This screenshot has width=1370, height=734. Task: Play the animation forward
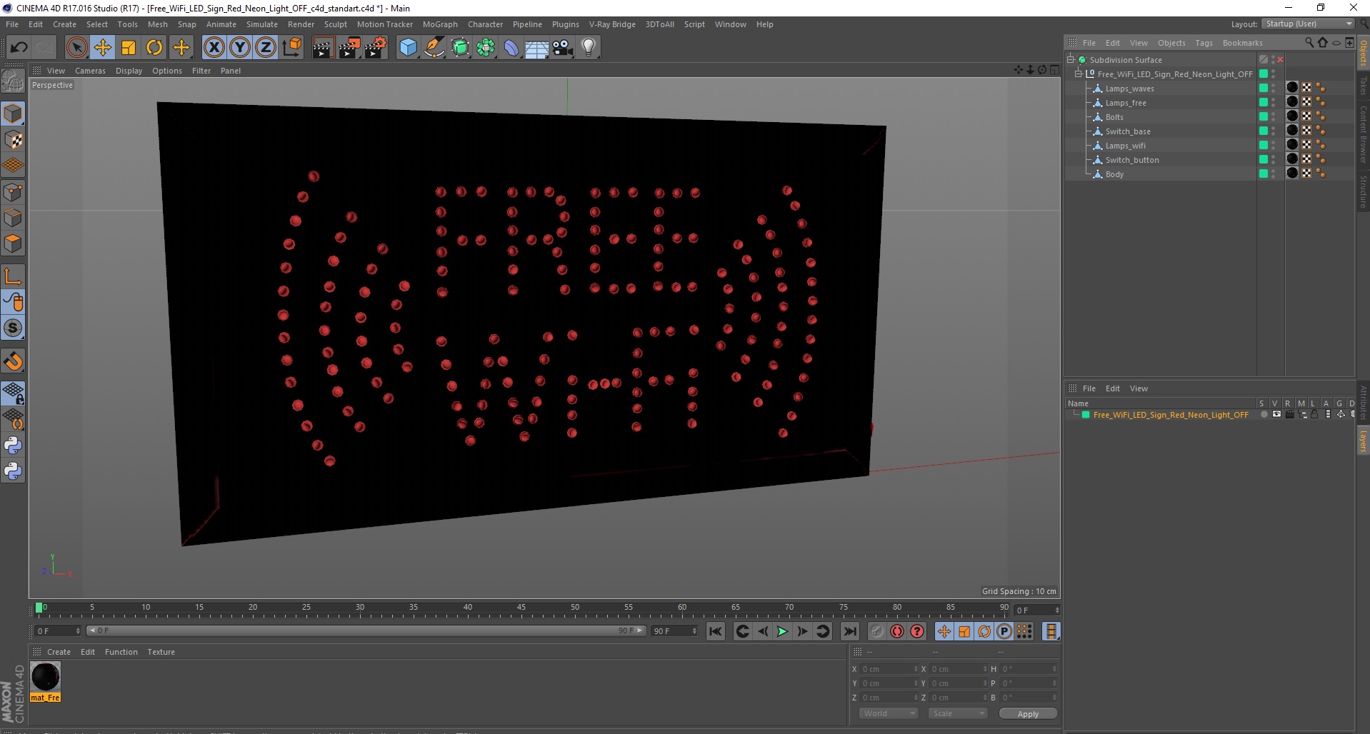[782, 631]
